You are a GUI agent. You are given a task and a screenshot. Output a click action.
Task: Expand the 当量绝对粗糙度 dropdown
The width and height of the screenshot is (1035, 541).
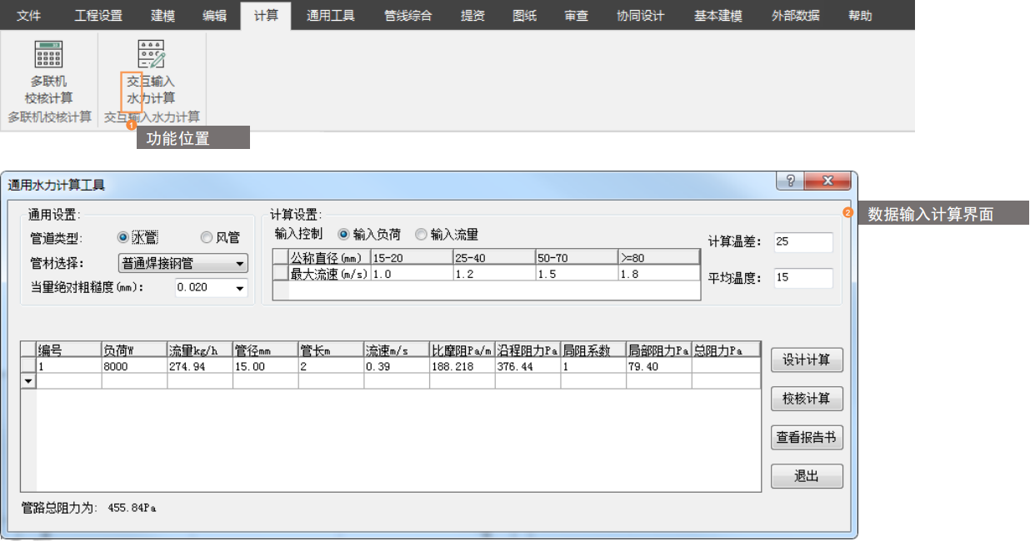coord(241,288)
